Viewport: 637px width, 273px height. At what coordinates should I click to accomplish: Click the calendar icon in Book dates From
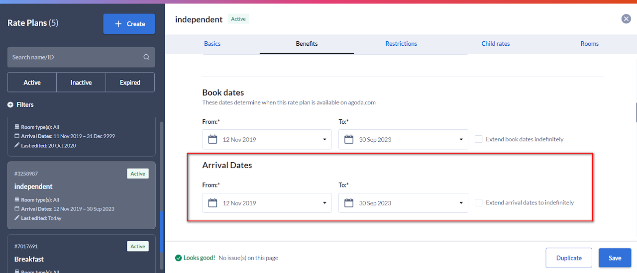212,140
